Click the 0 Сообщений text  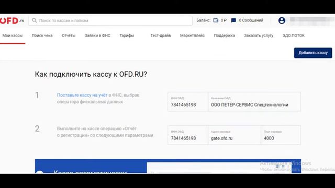coord(251,20)
